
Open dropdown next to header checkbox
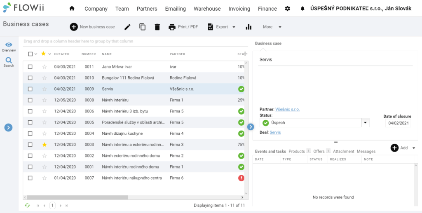pos(36,54)
